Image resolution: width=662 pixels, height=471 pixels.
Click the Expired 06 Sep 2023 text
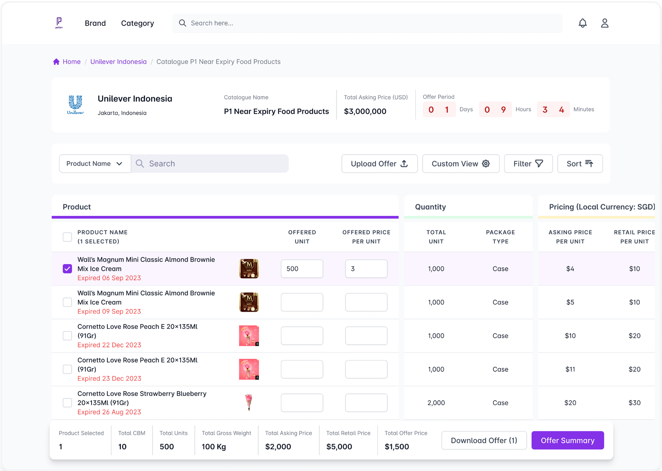point(109,278)
